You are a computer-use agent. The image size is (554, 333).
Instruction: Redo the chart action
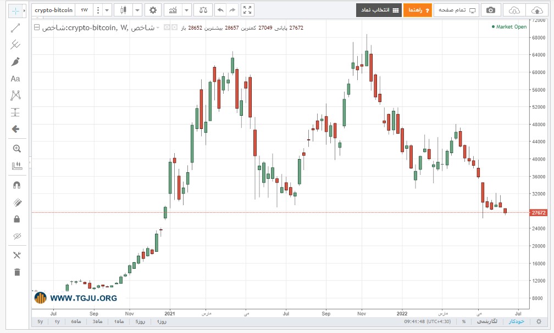[x=232, y=10]
